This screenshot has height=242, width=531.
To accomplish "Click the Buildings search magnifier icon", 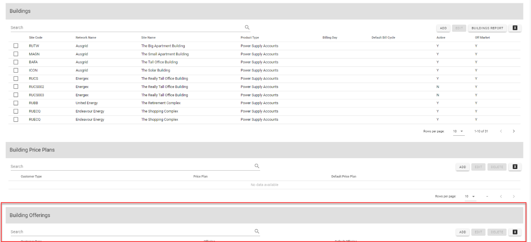I will [247, 27].
